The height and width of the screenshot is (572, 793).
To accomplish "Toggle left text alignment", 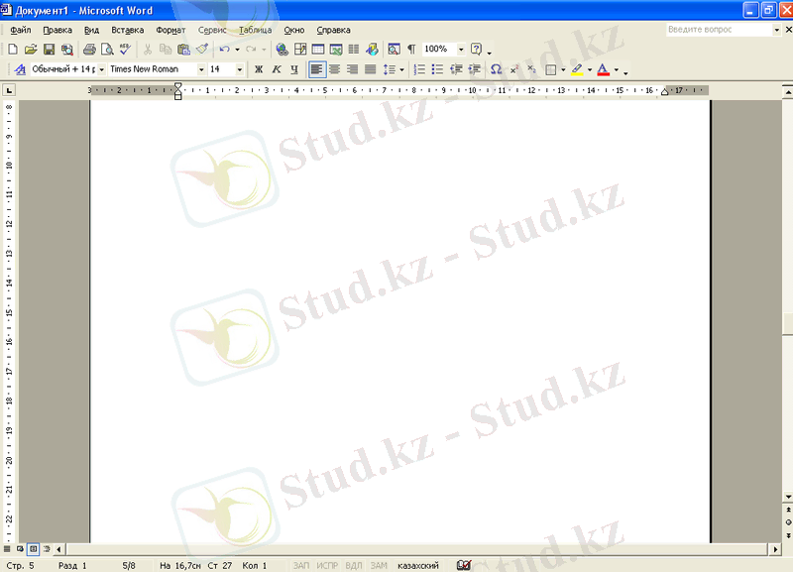I will pos(317,69).
